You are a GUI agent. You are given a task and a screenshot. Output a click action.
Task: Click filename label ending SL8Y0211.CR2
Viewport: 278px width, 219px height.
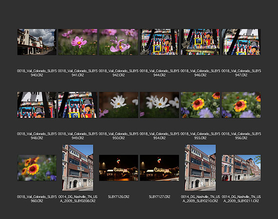click(x=241, y=199)
